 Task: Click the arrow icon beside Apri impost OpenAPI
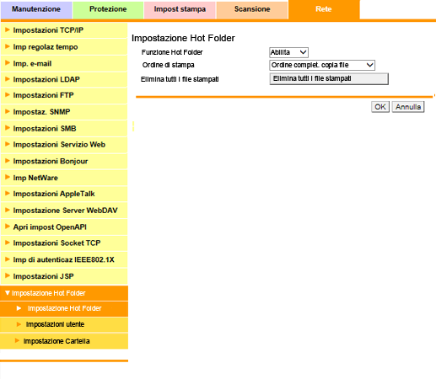(x=8, y=227)
